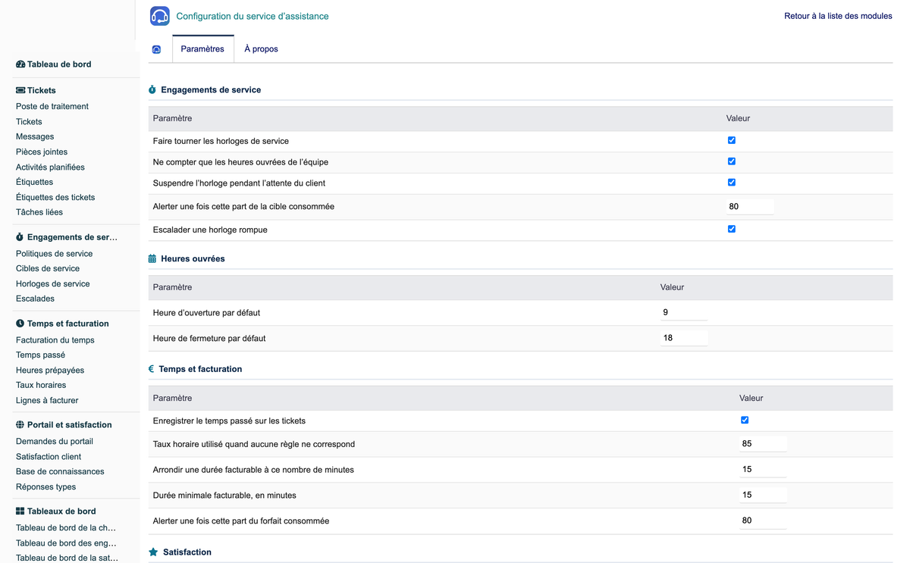Switch to the Paramètres tab
The image size is (910, 563).
point(202,49)
